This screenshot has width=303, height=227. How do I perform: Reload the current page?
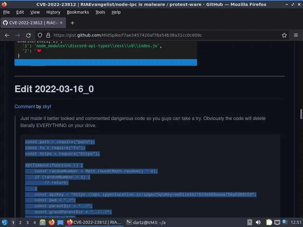(28, 35)
